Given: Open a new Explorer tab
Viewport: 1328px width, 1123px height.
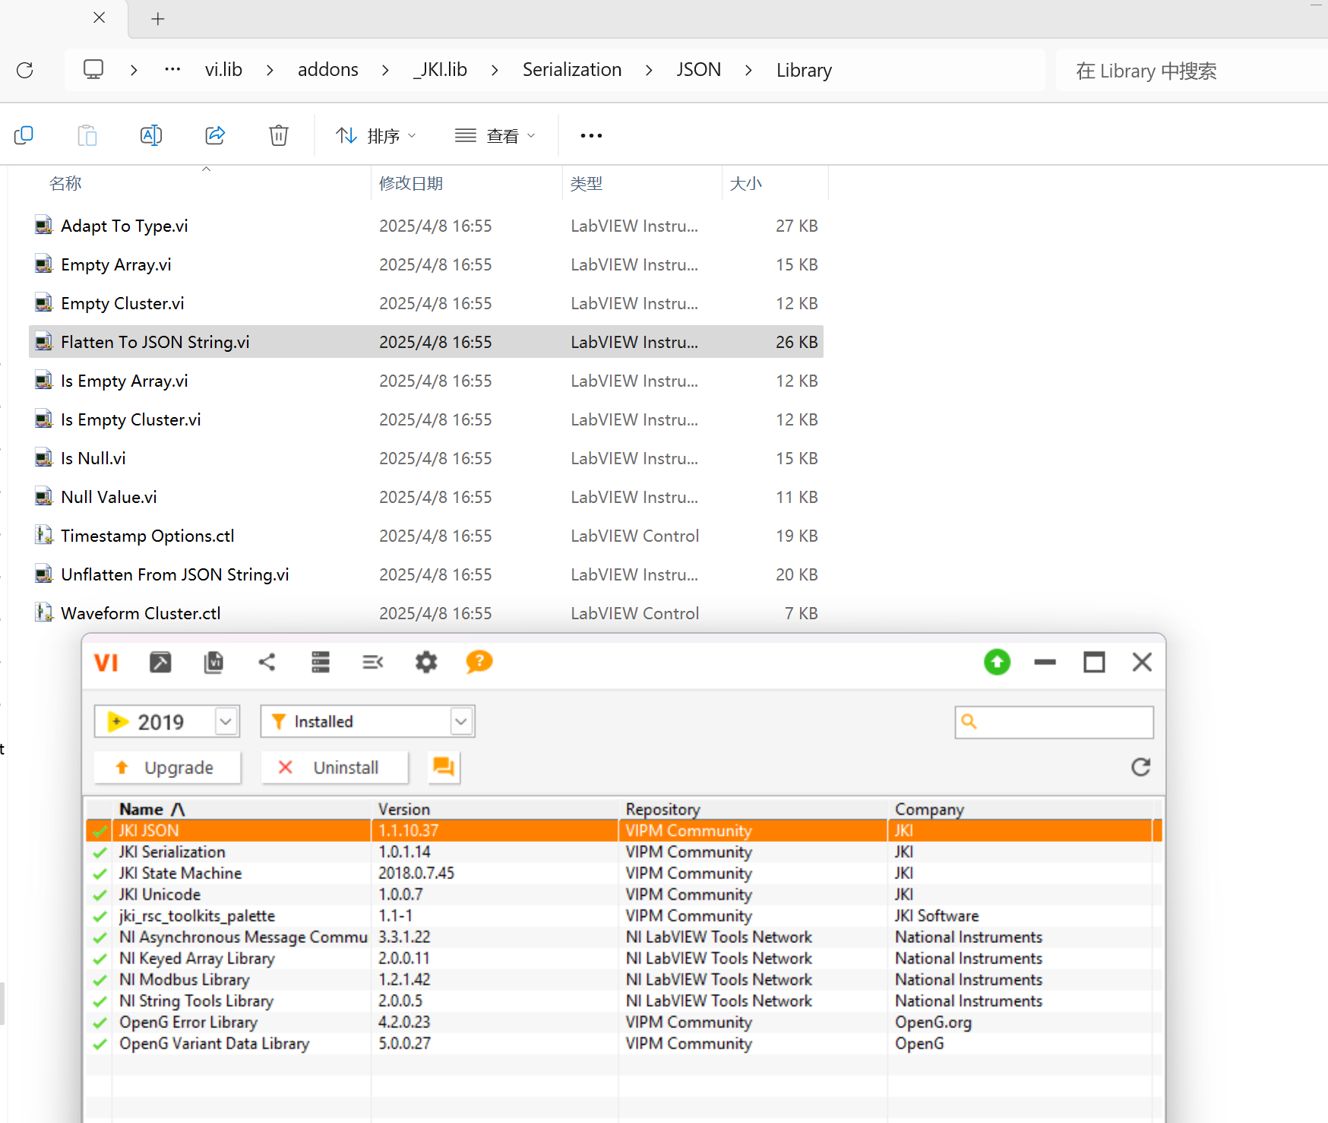Looking at the screenshot, I should click(x=158, y=18).
